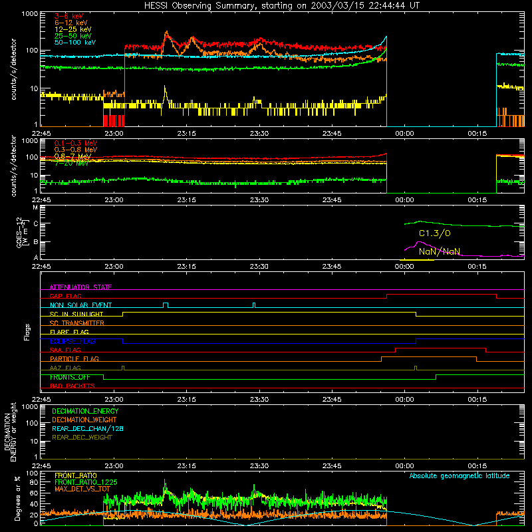This screenshot has height=532, width=532.
Task: Select the 6-12 keV legend label
Action: pyautogui.click(x=71, y=23)
